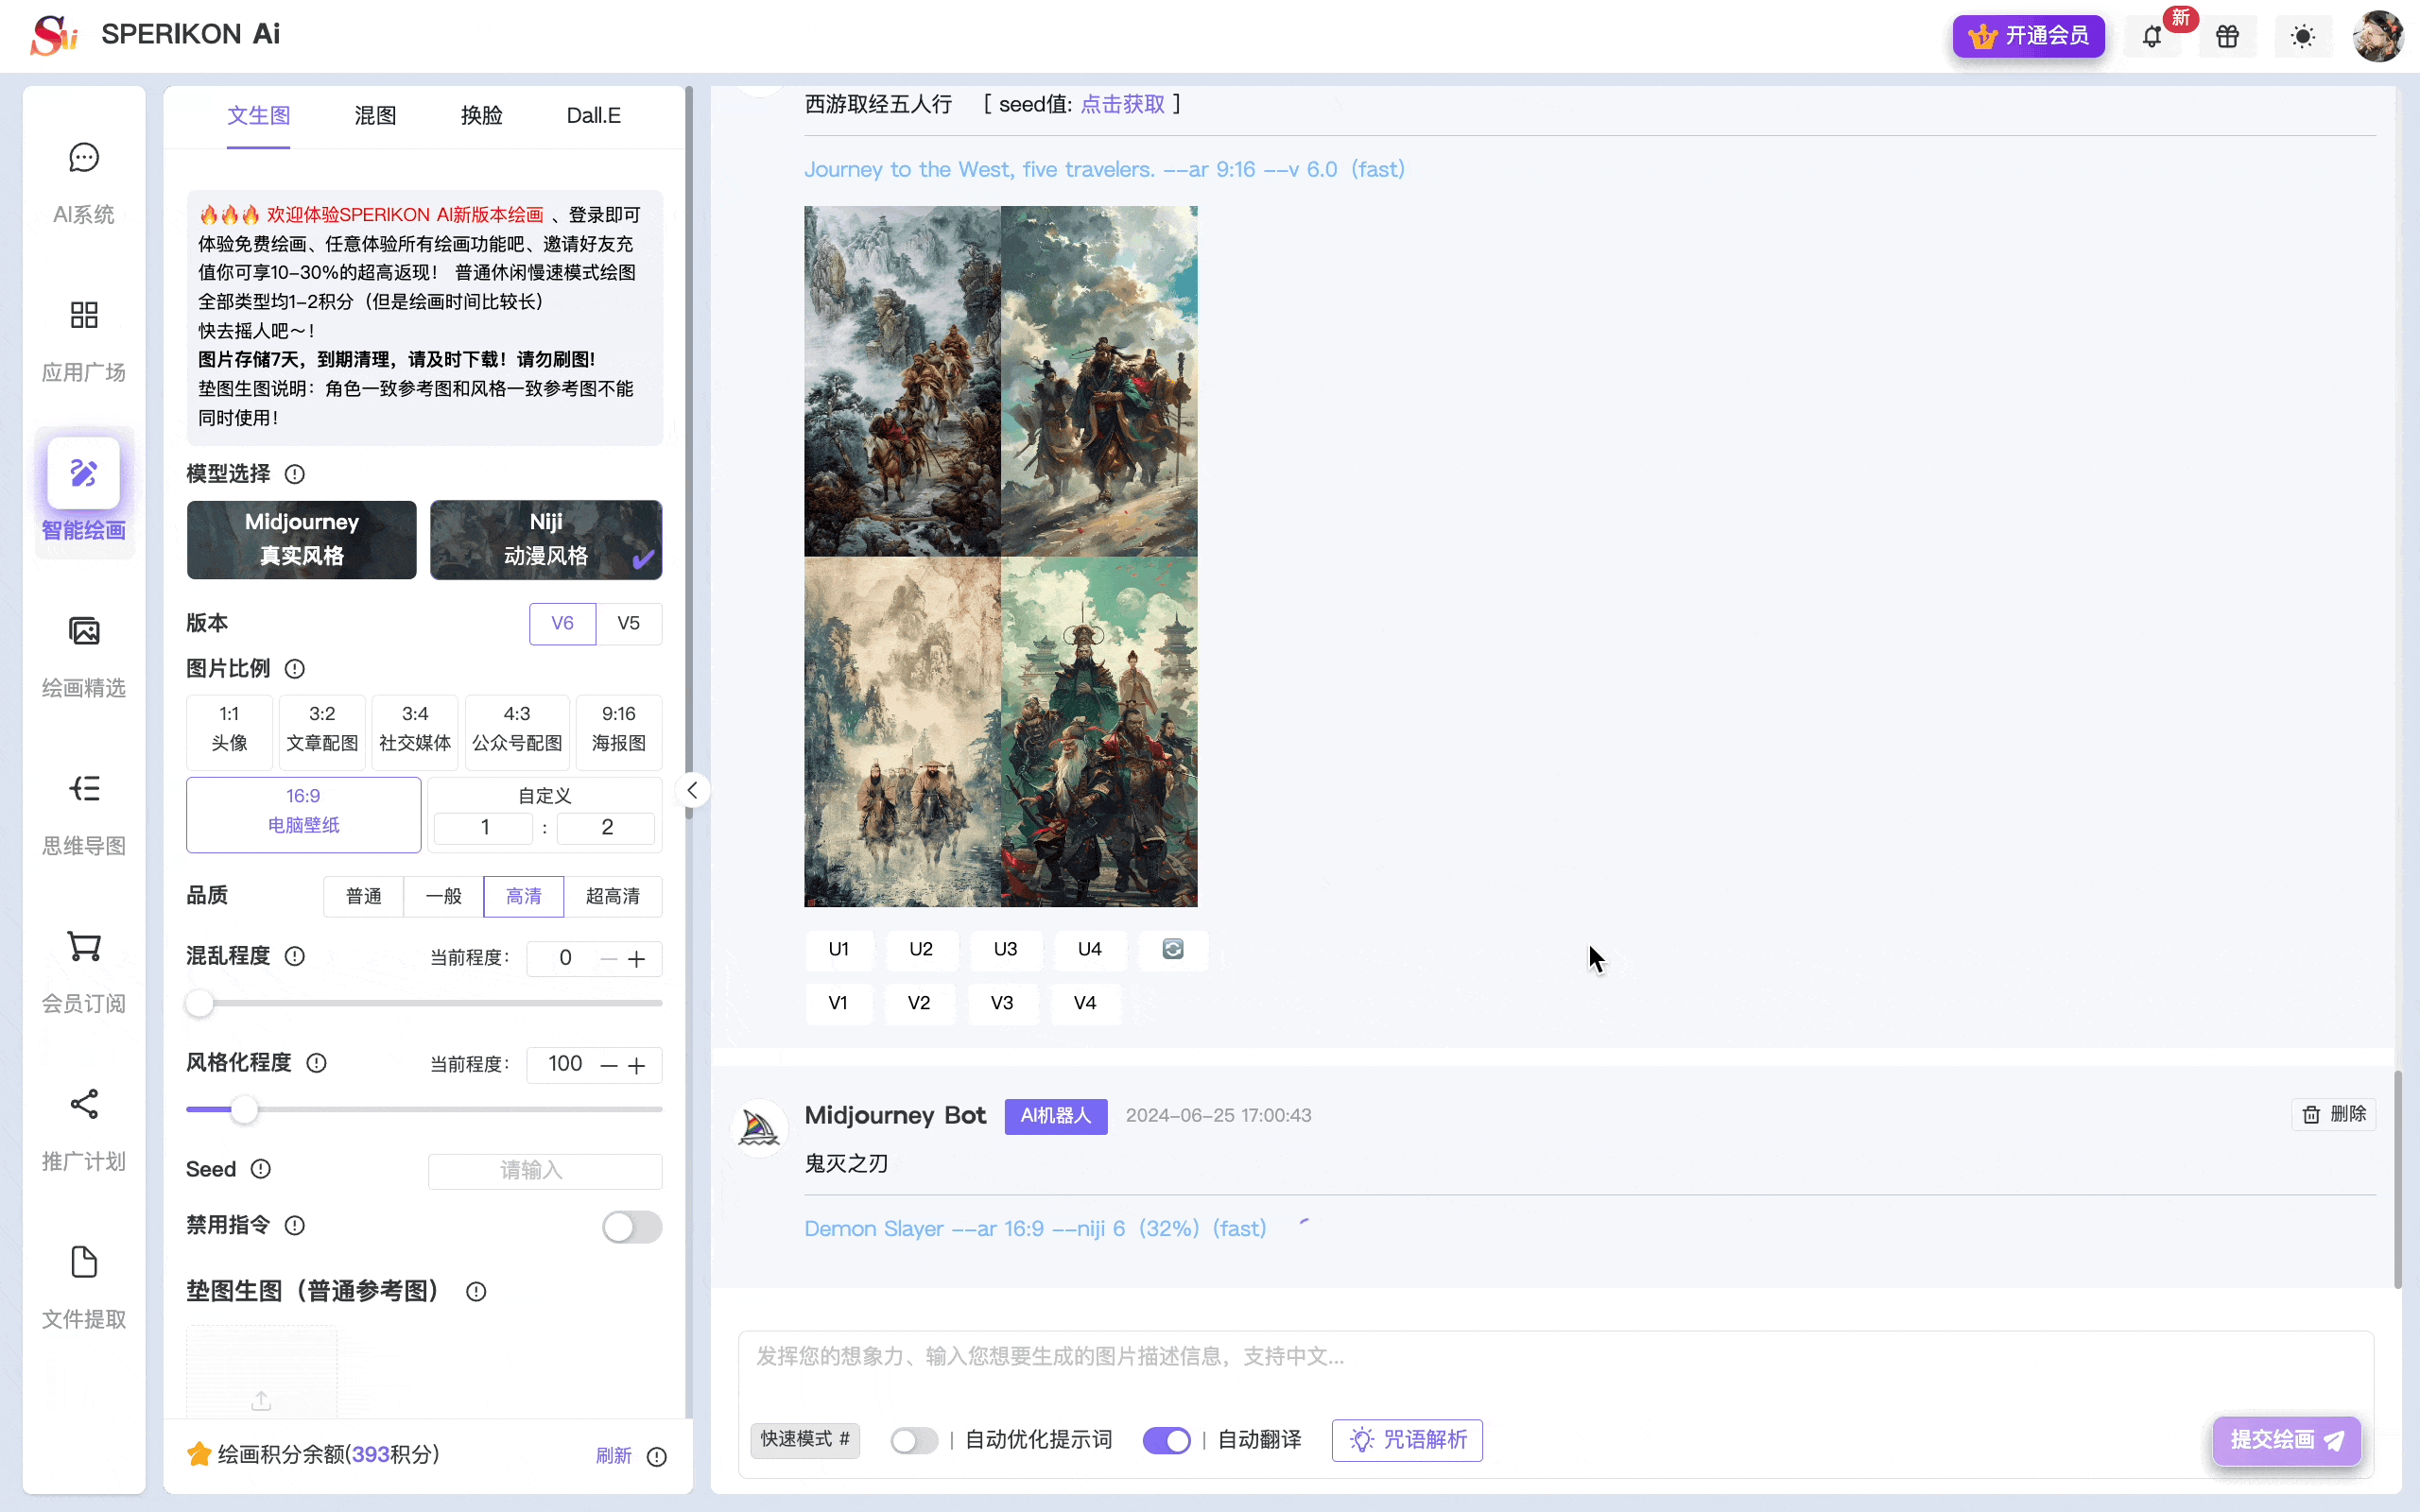Enable the 禁用指令 switch

tap(631, 1226)
